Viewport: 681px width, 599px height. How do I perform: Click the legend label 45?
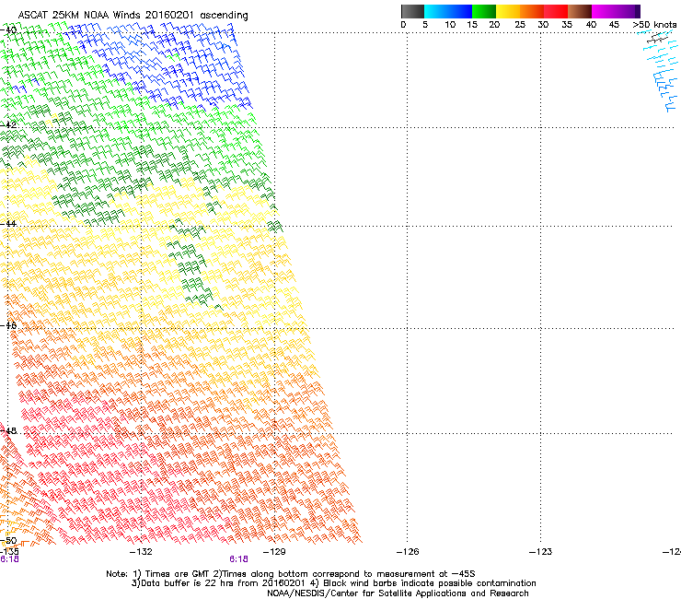pos(614,25)
